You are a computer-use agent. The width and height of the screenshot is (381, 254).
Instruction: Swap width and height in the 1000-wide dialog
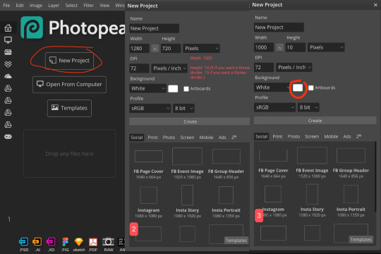279,47
